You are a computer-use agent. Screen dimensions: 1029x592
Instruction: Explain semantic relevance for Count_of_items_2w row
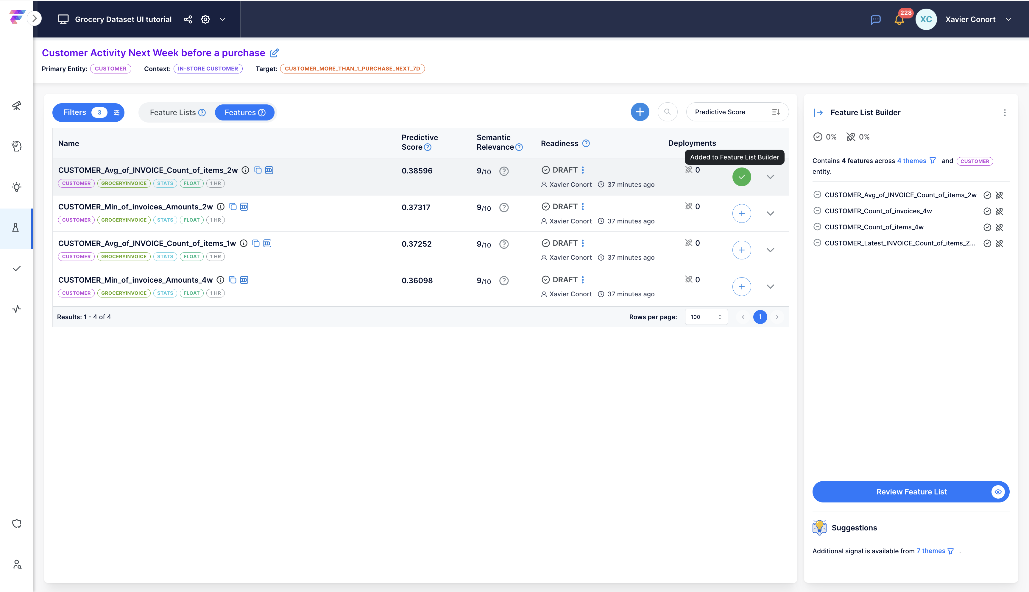click(x=504, y=171)
